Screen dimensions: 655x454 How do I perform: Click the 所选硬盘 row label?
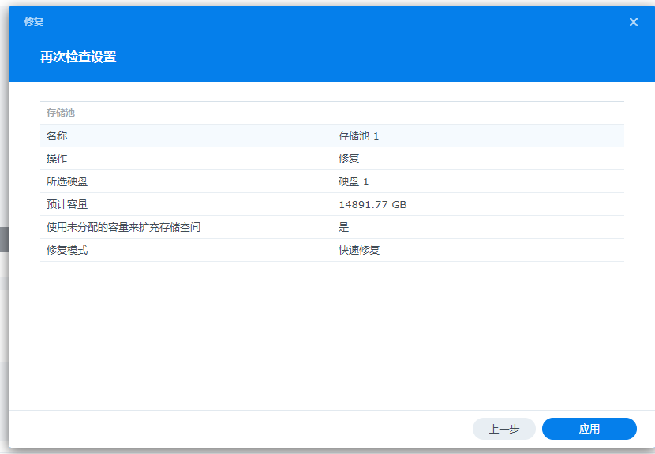coord(67,181)
